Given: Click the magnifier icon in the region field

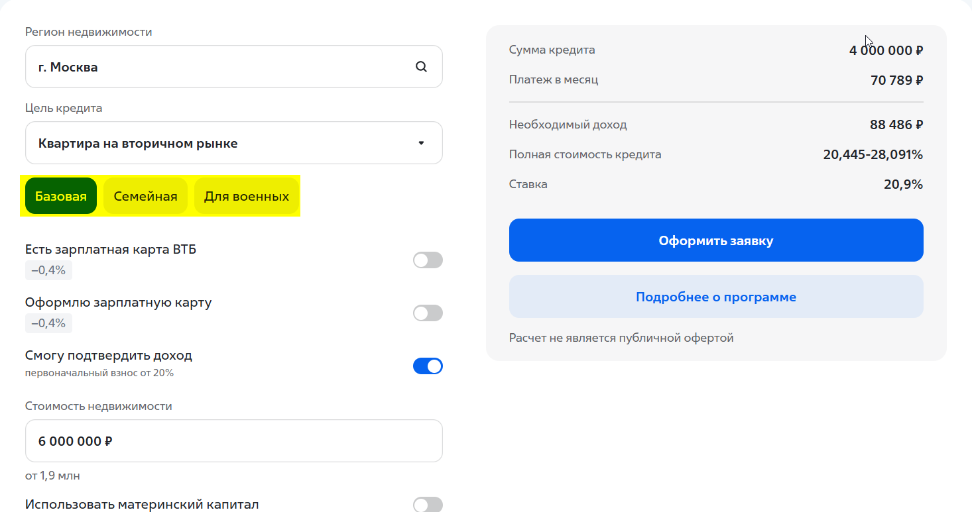Looking at the screenshot, I should [421, 66].
